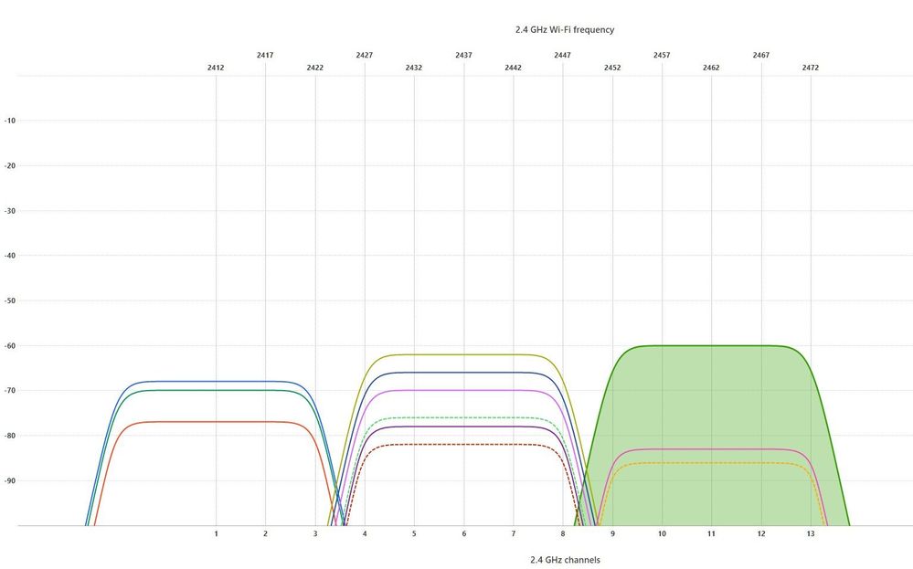Click the -90 signal strength axis label
This screenshot has height=569, width=913.
pos(11,481)
